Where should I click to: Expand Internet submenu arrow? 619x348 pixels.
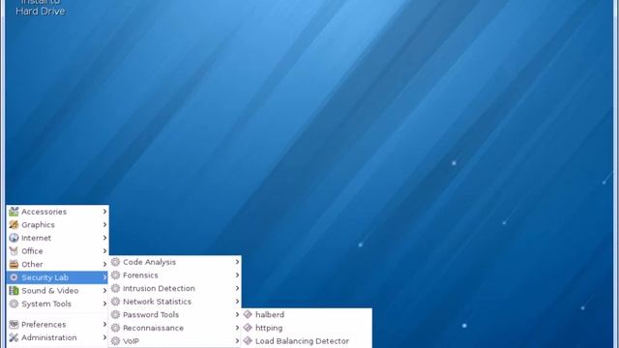pyautogui.click(x=104, y=238)
